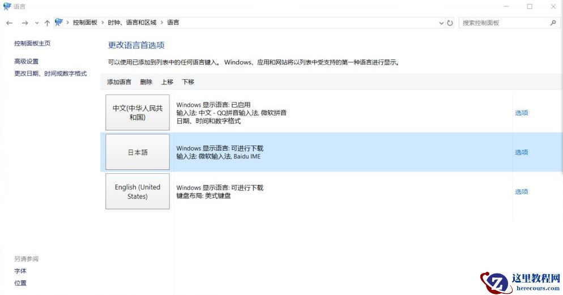Click 删除 toolbar command
Viewport: 563px width, 295px height.
[146, 82]
